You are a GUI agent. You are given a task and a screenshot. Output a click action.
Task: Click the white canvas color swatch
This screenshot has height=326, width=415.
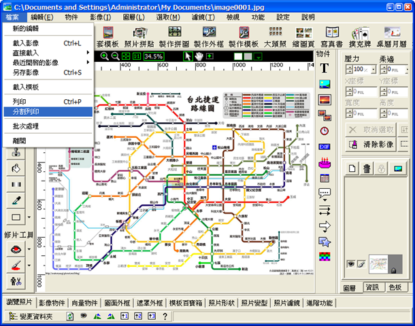click(238, 56)
